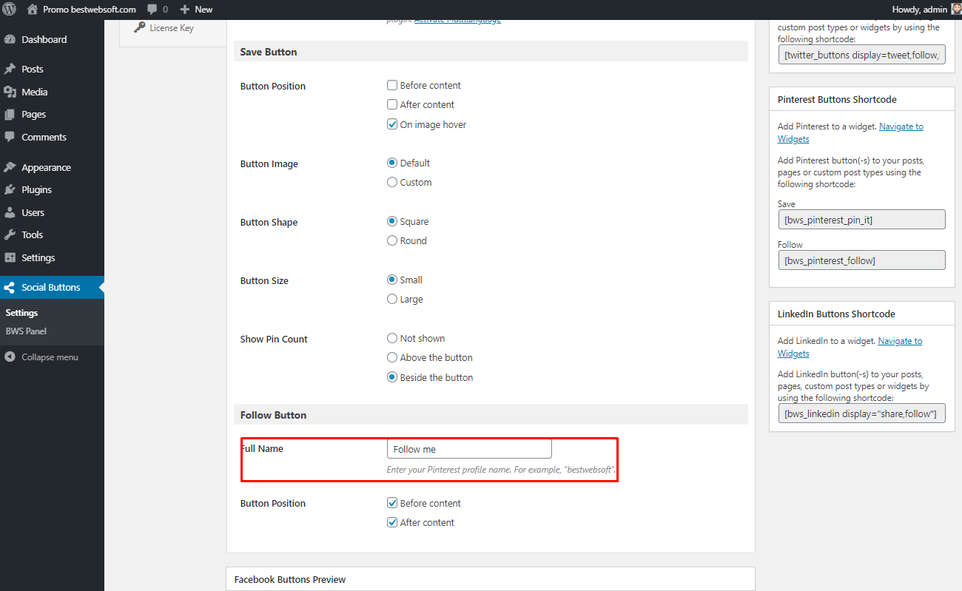Open Pages menu item
The width and height of the screenshot is (962, 591).
pyautogui.click(x=52, y=115)
